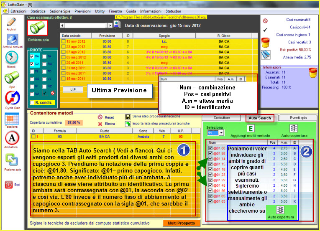Image resolution: width=320 pixels, height=231 pixels.
Task: Select the 23 ago 2012 row date
Action: (x=76, y=47)
